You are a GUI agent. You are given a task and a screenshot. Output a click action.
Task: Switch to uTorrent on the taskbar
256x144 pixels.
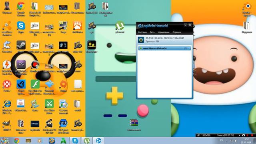[x=86, y=140]
